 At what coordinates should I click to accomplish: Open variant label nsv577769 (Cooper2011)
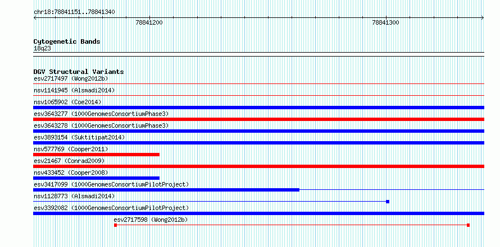coord(71,149)
